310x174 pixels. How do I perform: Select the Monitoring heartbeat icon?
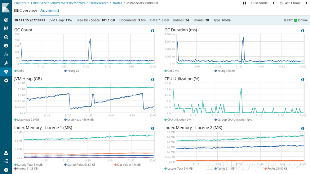point(6,72)
